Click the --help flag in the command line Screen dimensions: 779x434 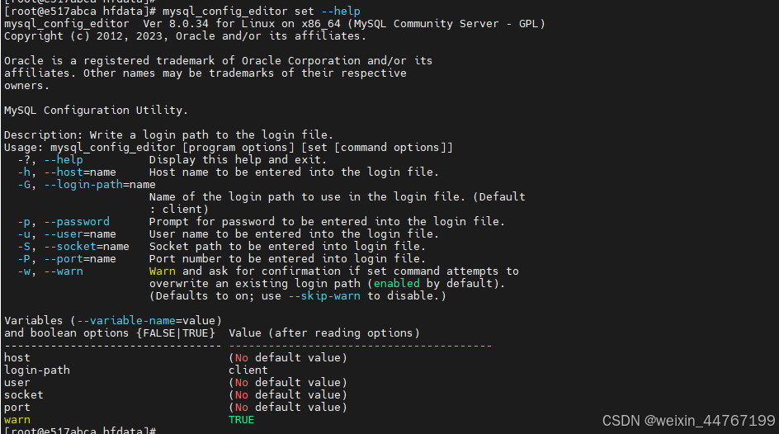pos(341,11)
